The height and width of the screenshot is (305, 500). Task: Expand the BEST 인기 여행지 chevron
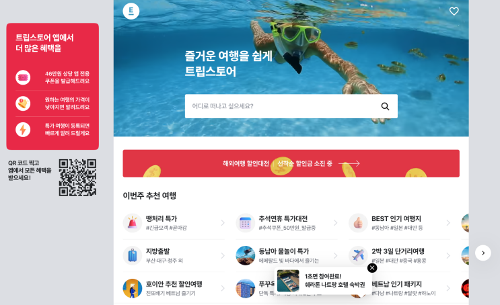pyautogui.click(x=448, y=223)
